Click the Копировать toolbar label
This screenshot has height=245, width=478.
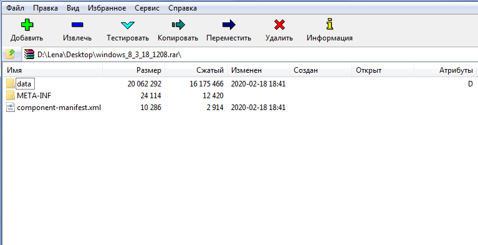pos(178,38)
